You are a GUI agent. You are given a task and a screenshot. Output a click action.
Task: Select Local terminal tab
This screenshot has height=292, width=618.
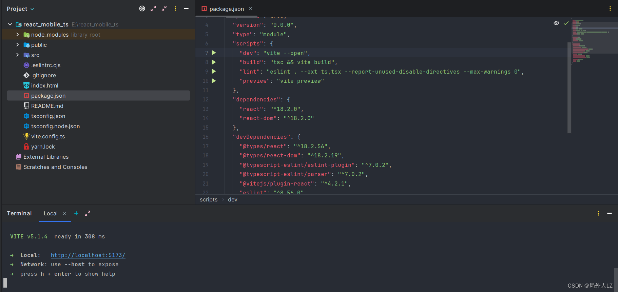(x=51, y=213)
